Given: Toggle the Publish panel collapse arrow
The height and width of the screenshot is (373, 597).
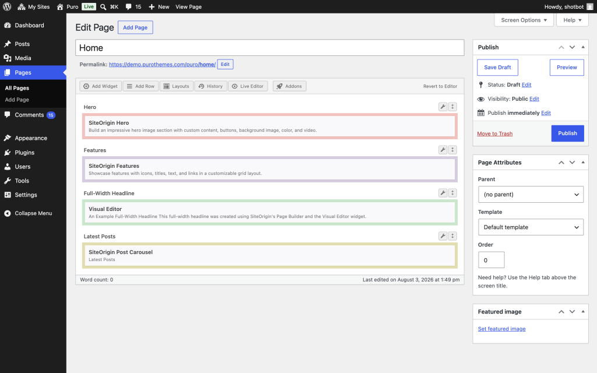Looking at the screenshot, I should (583, 47).
